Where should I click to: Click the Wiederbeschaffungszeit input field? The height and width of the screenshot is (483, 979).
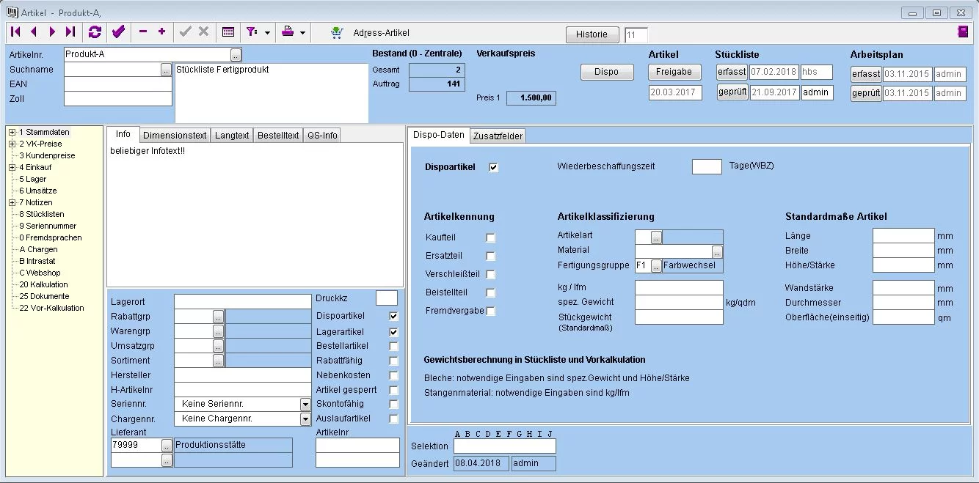(x=707, y=166)
